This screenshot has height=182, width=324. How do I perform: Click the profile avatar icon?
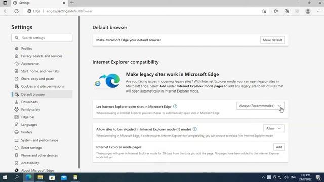click(x=308, y=11)
